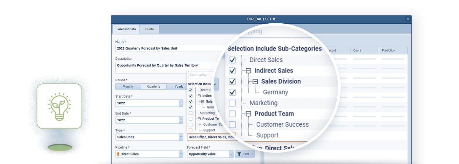Click the Head Office, Direct Sales selection field
Screen dimensions: 459x164
coord(211,137)
